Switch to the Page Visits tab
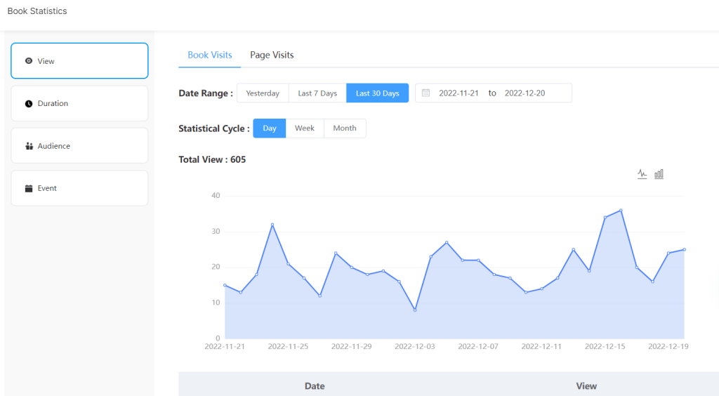 (x=272, y=55)
